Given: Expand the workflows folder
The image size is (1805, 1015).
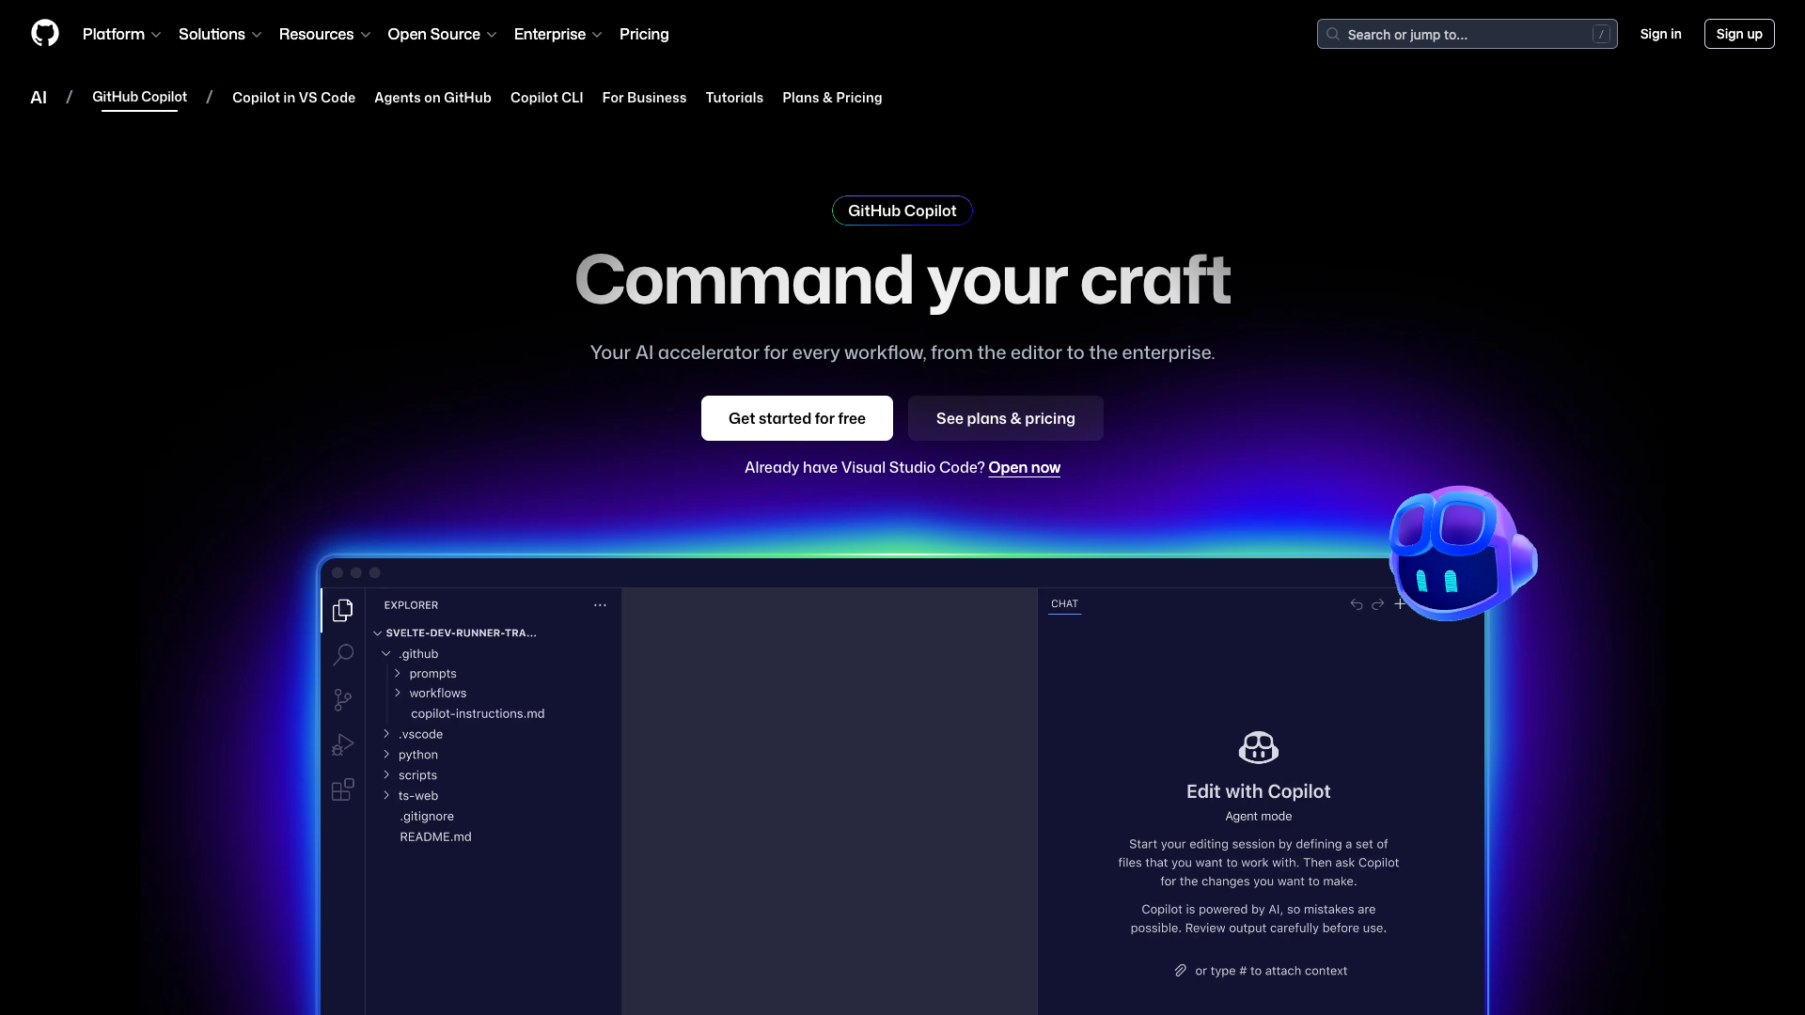Looking at the screenshot, I should 398,693.
